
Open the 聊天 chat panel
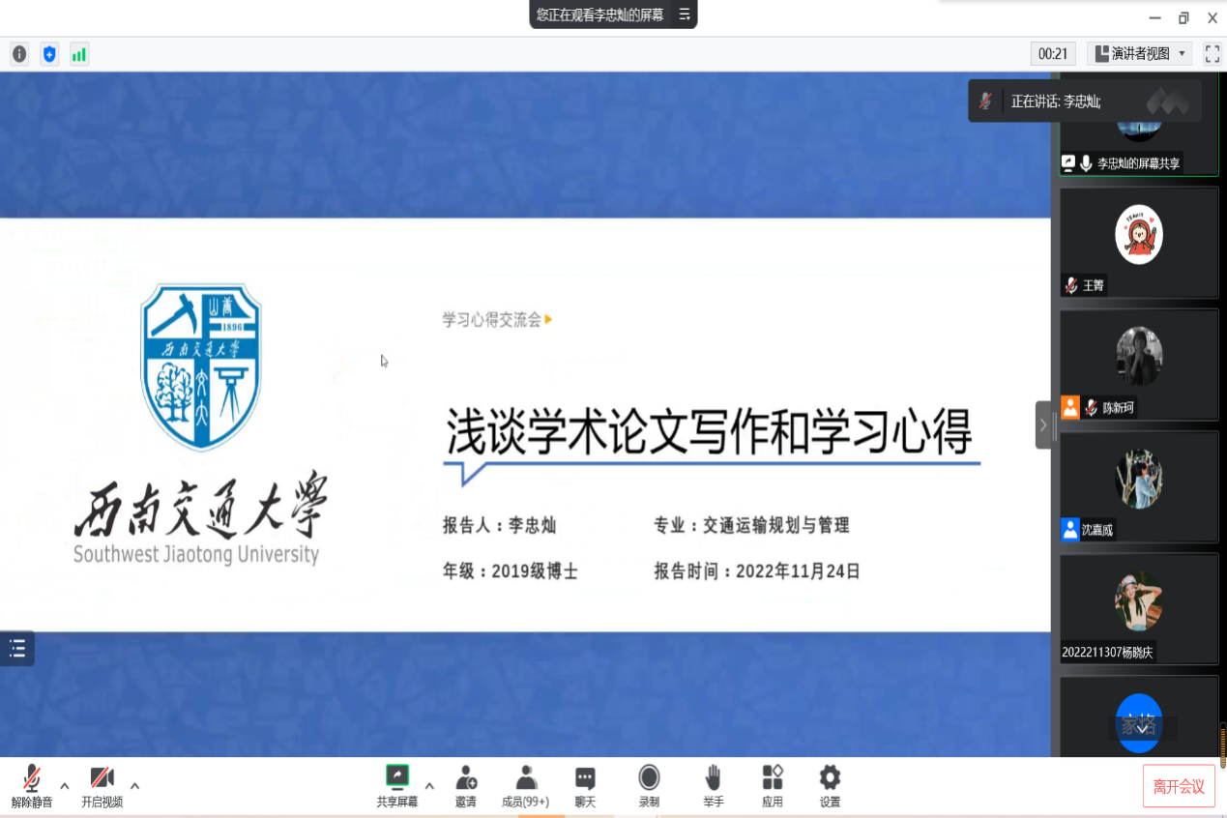(x=584, y=784)
